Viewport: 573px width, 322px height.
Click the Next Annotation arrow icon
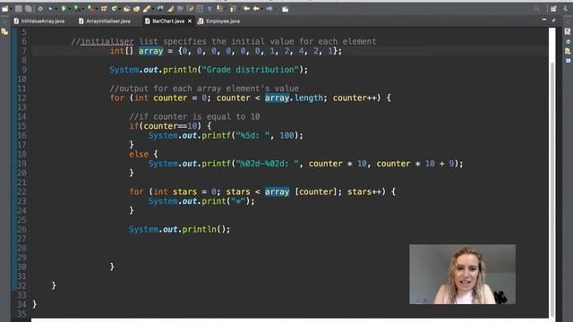click(218, 8)
